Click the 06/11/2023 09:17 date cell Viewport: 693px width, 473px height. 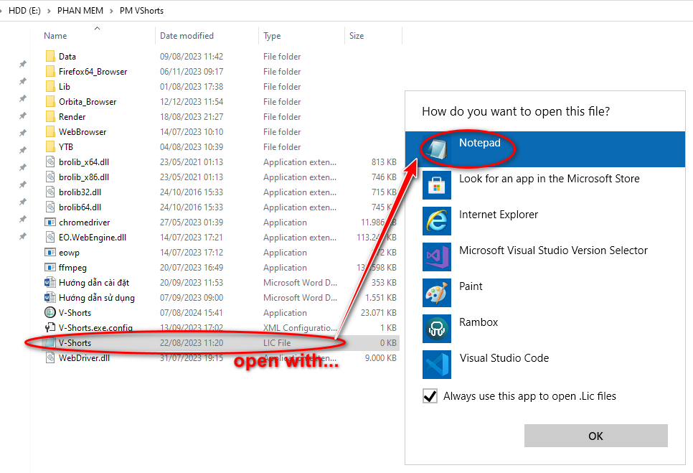point(192,71)
